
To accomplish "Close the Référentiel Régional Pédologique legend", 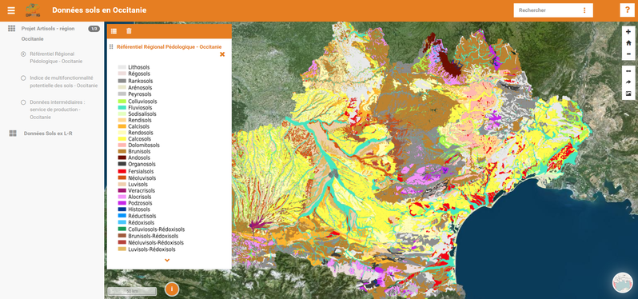I will (x=222, y=54).
